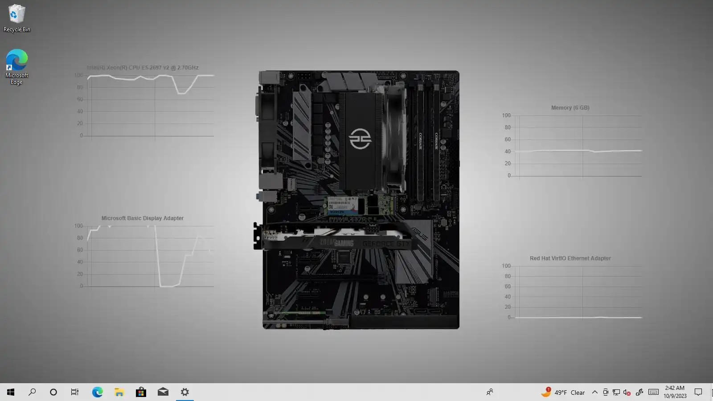Open the network status tray icon
713x401 pixels.
616,392
